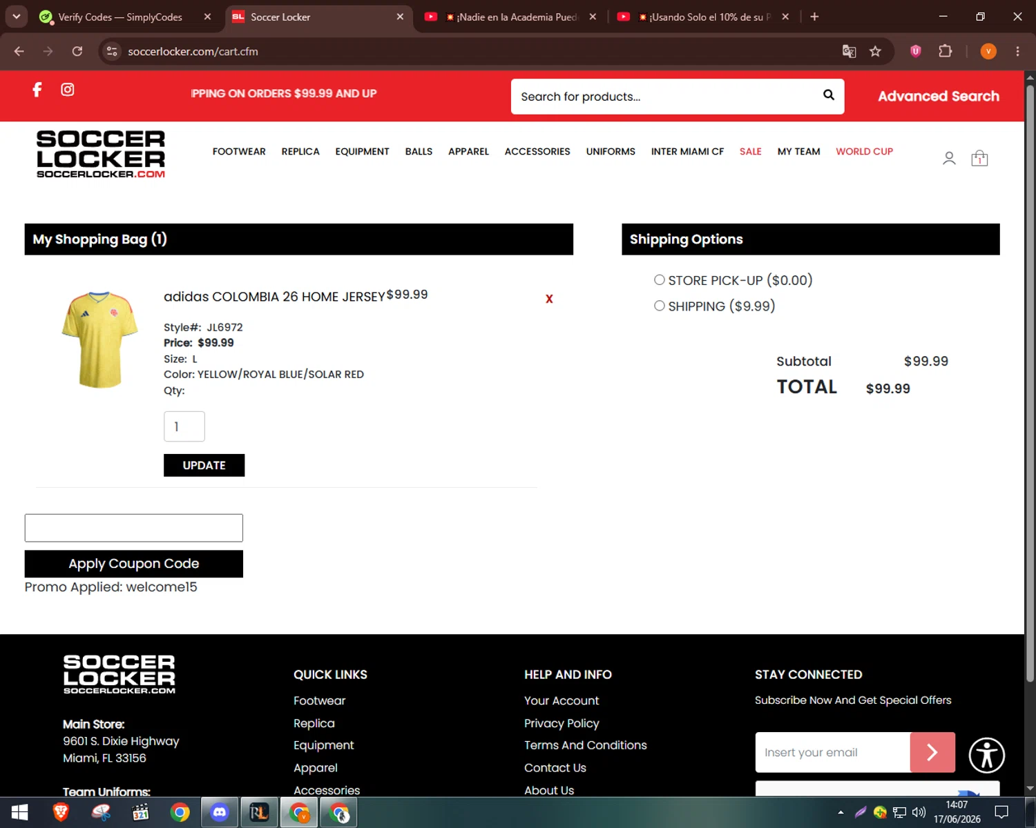The height and width of the screenshot is (828, 1036).
Task: Open the shopping bag icon
Action: 979,159
